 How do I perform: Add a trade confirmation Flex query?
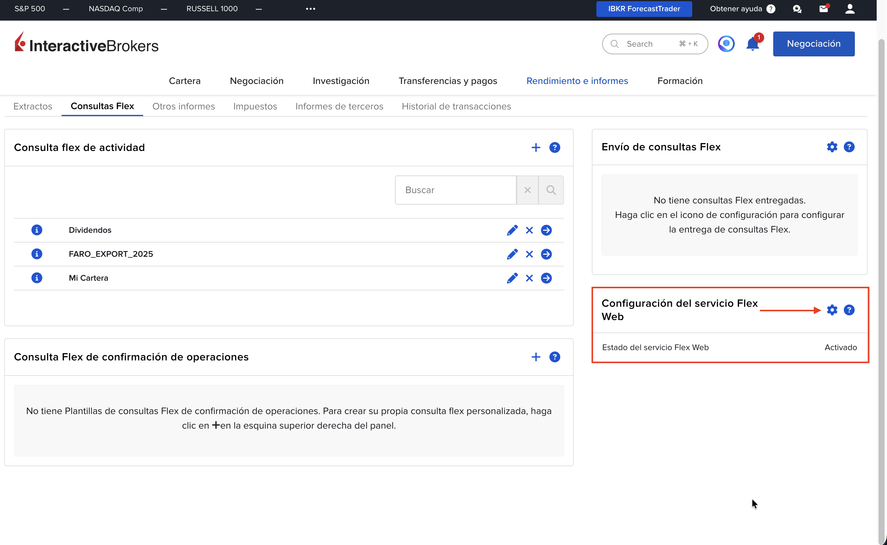[x=536, y=357]
